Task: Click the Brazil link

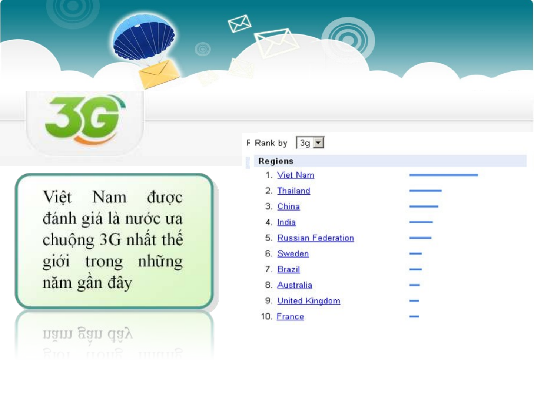Action: click(x=288, y=269)
